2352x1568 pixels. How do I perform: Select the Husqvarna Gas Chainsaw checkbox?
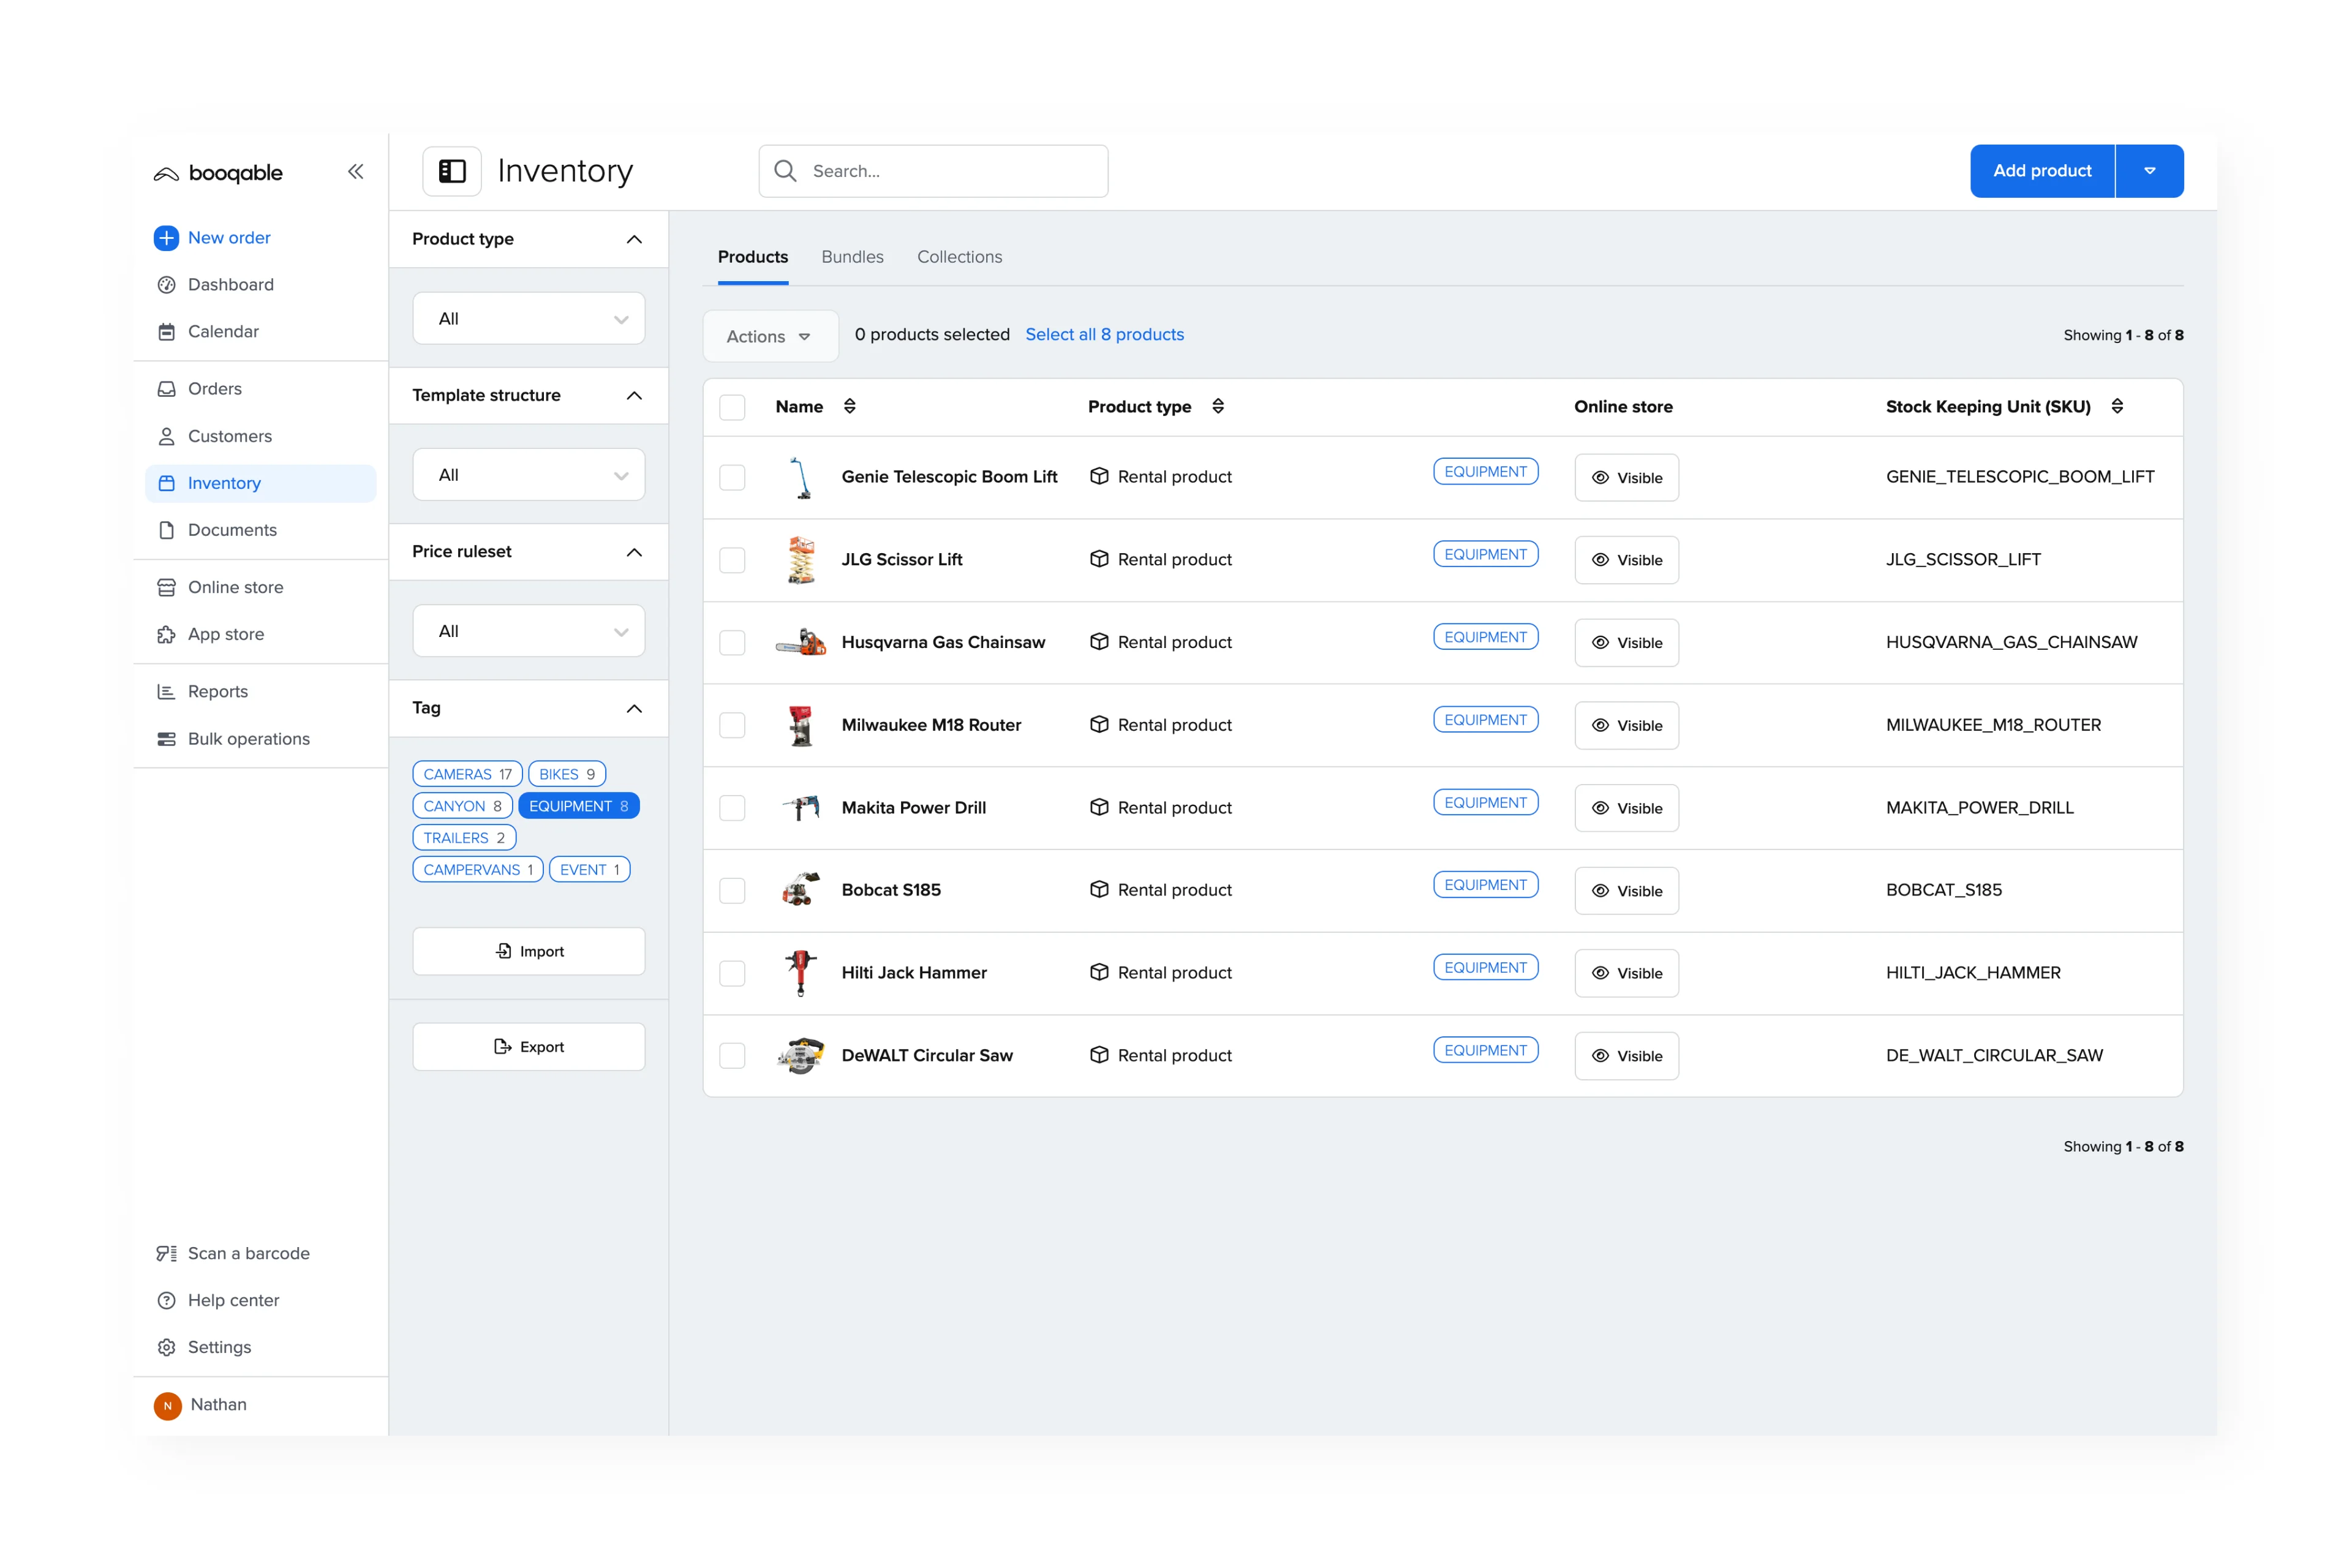pyautogui.click(x=732, y=642)
